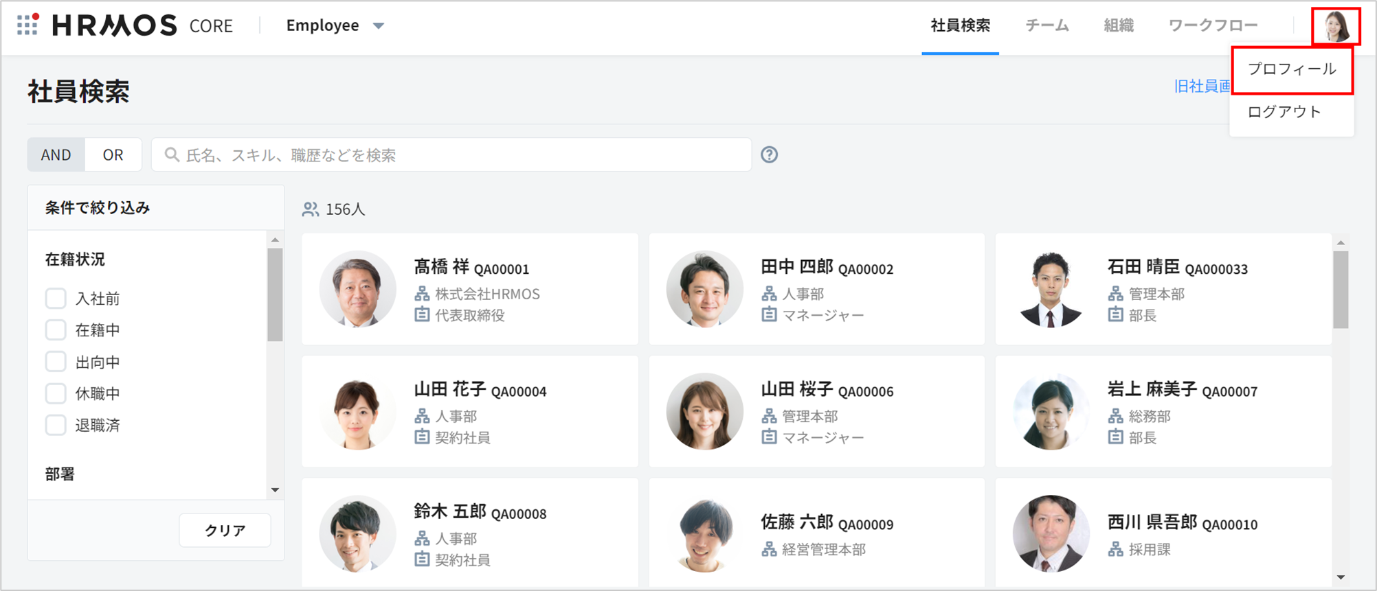Enable the 在籍中 filter checkbox
Screen dimensions: 1377x591
[56, 330]
